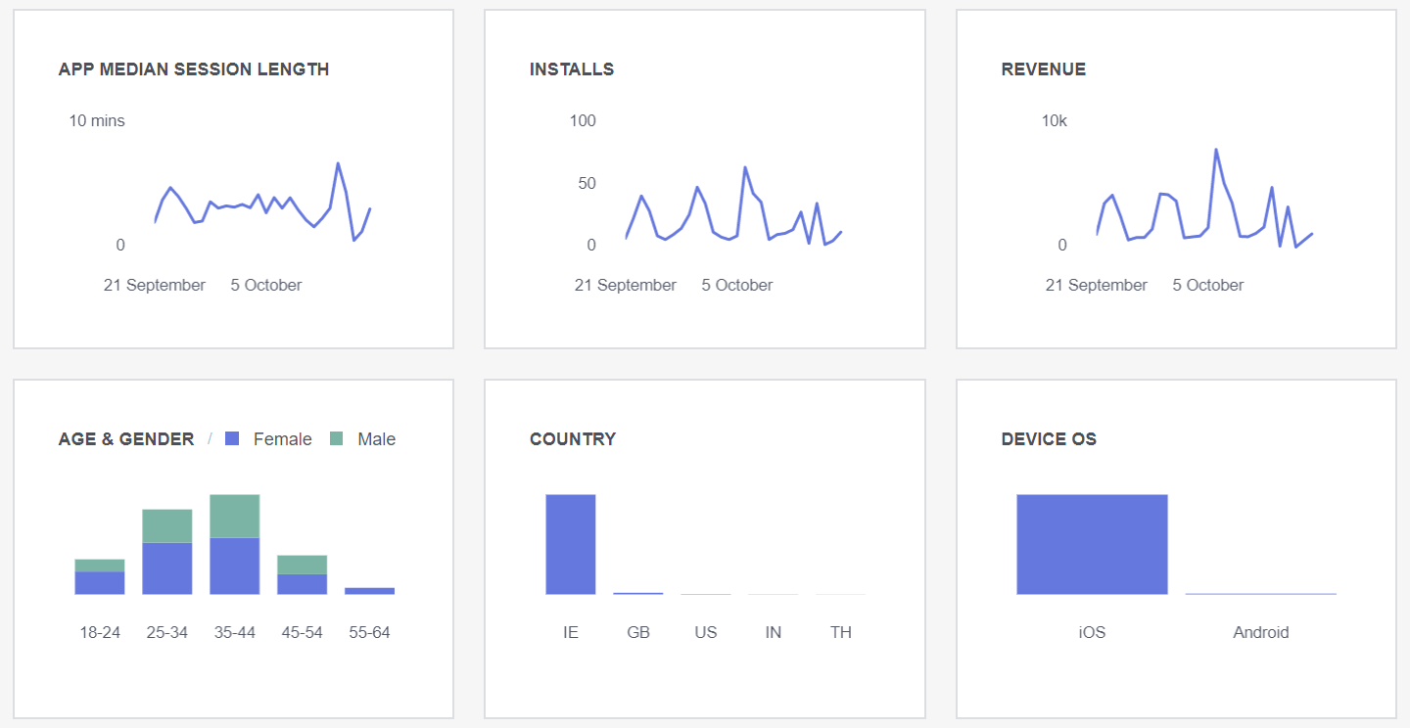Click the REVENUE card title
1410x728 pixels.
click(1044, 69)
